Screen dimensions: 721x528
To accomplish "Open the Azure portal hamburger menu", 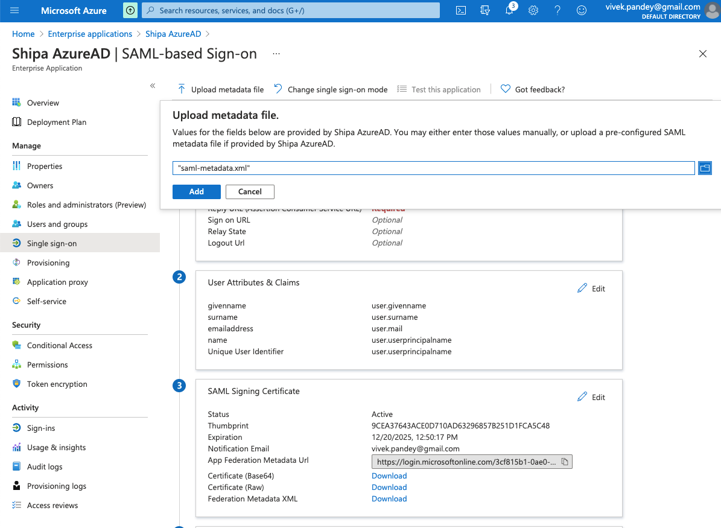I will 14,10.
